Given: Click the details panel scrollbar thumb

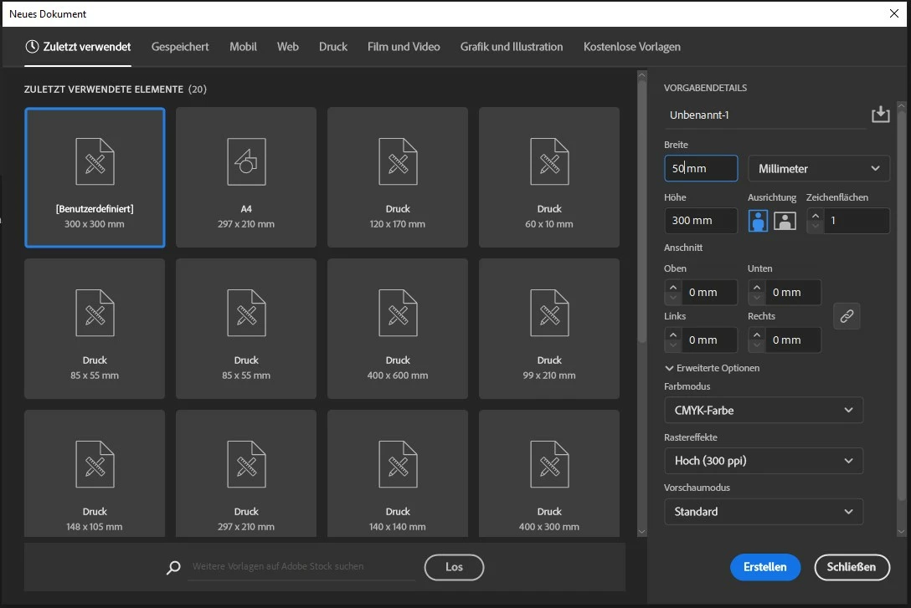Looking at the screenshot, I should point(901,304).
